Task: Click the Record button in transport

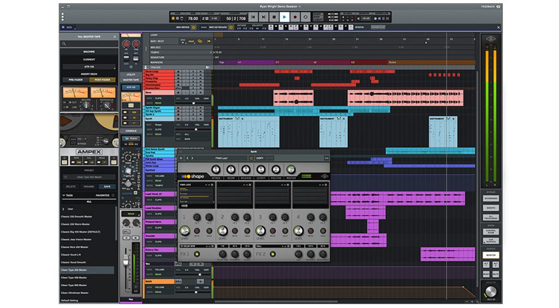Action: tap(295, 17)
